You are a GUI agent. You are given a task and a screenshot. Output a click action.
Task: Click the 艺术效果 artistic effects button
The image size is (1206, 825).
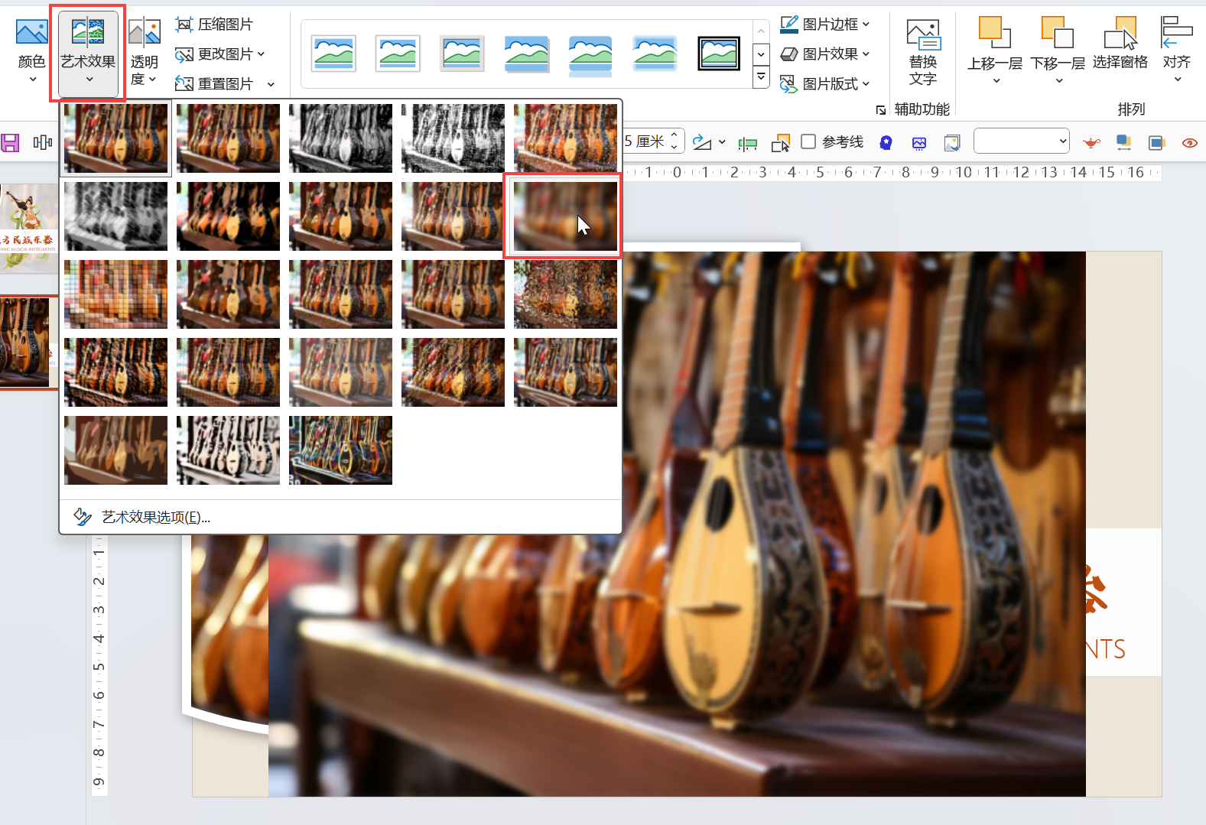pyautogui.click(x=88, y=52)
